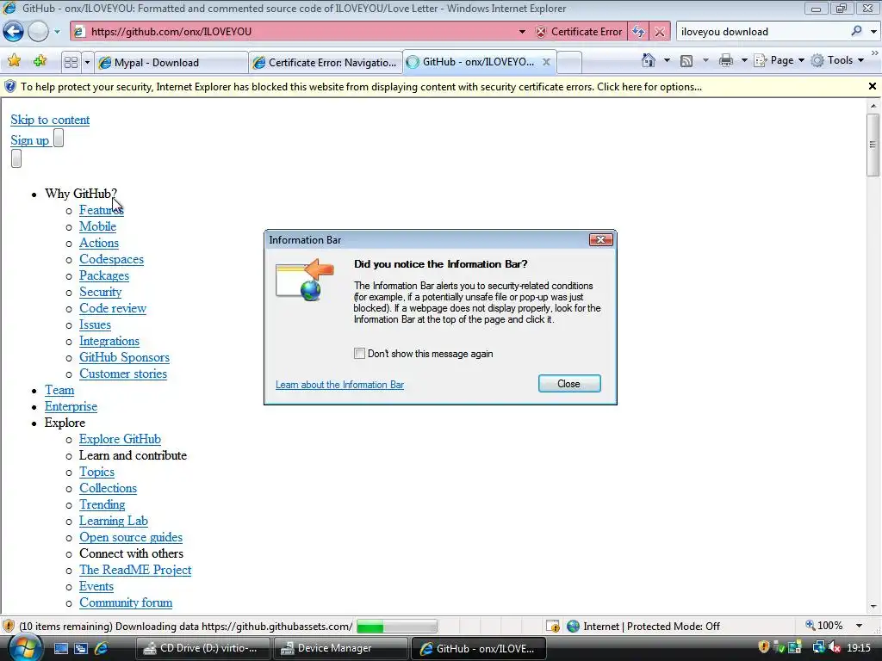The height and width of the screenshot is (661, 882).
Task: Open the recent pages dropdown arrow
Action: tap(57, 32)
